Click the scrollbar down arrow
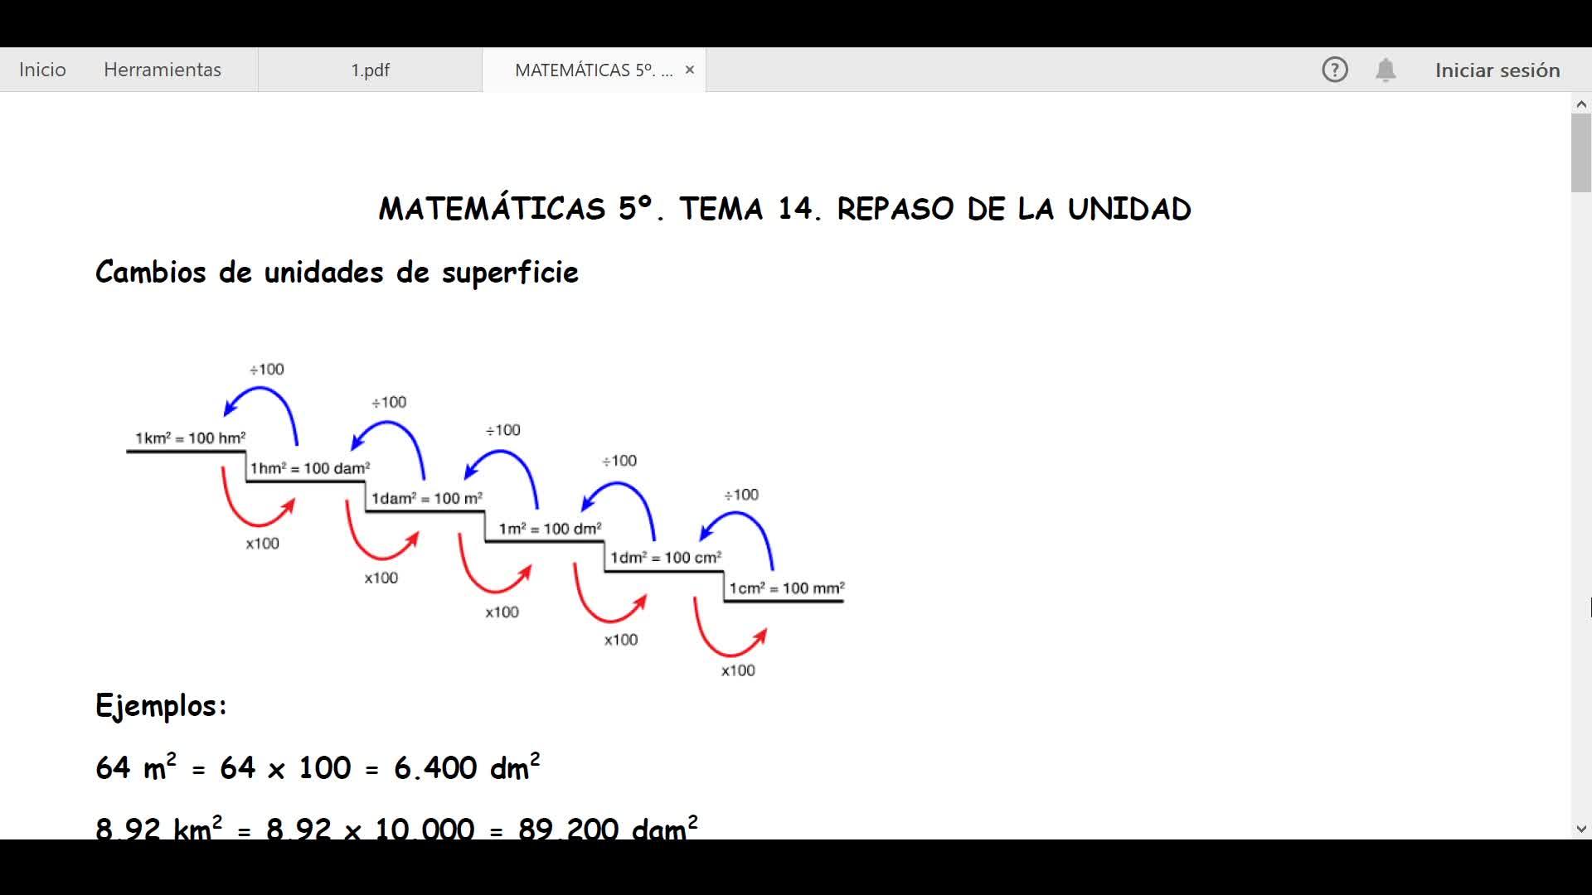Image resolution: width=1592 pixels, height=895 pixels. coord(1580,828)
